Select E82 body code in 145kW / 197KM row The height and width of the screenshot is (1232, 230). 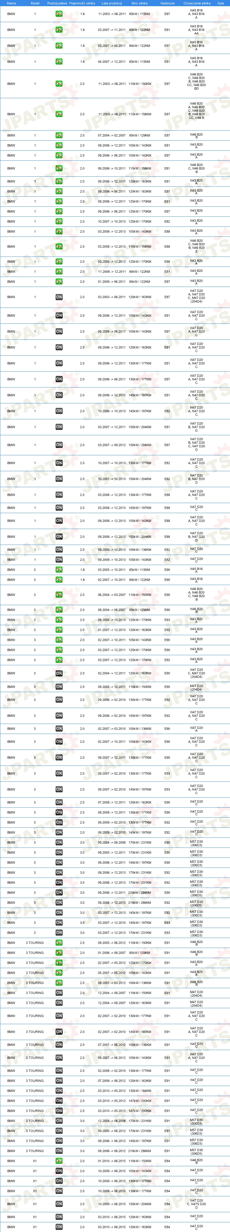(x=167, y=411)
